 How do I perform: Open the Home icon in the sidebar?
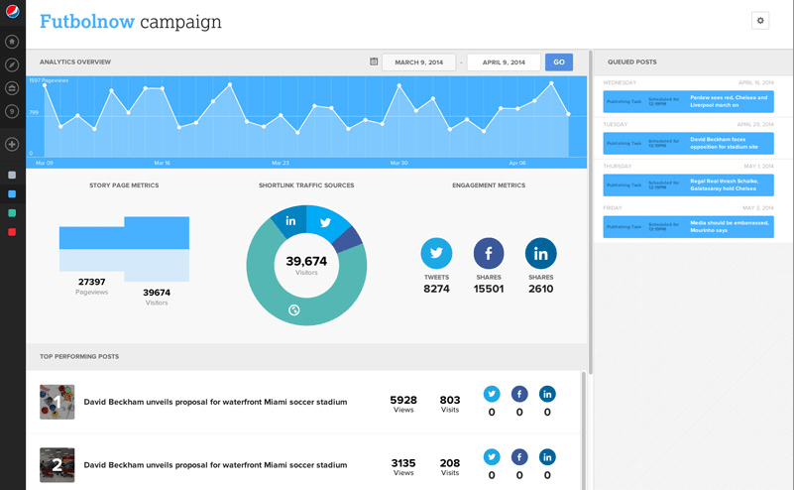[12, 42]
